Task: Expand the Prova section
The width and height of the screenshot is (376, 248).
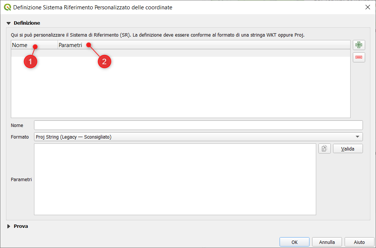Action: click(x=9, y=226)
